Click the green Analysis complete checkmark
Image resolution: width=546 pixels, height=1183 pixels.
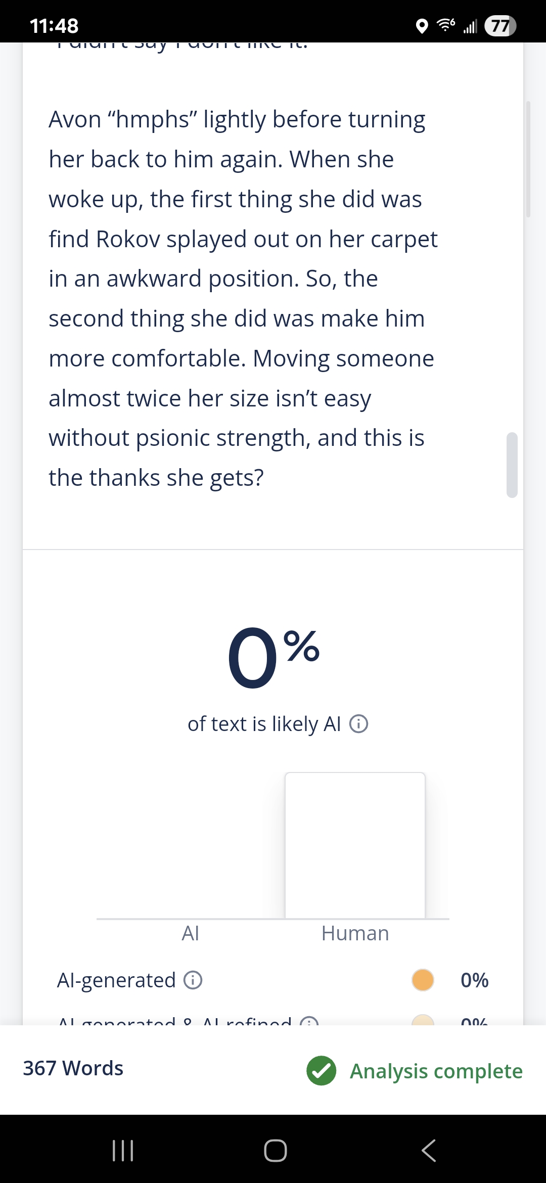(321, 1071)
